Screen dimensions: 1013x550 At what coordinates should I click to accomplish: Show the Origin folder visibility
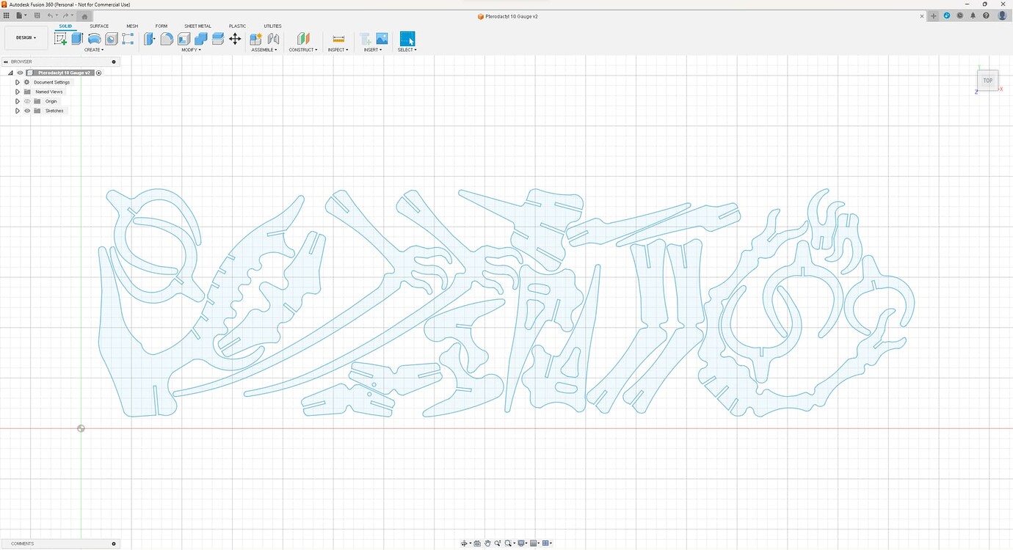coord(27,100)
